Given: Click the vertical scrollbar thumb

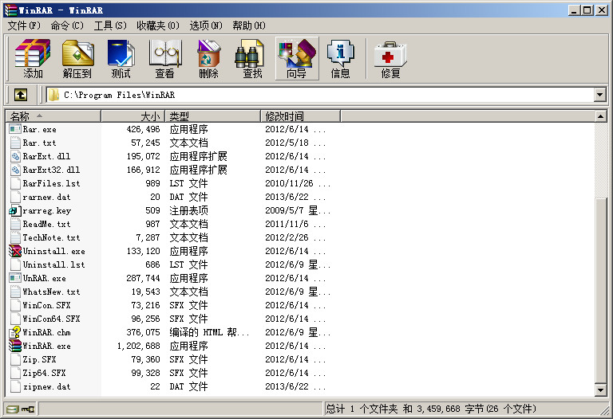Looking at the screenshot, I should (600, 291).
